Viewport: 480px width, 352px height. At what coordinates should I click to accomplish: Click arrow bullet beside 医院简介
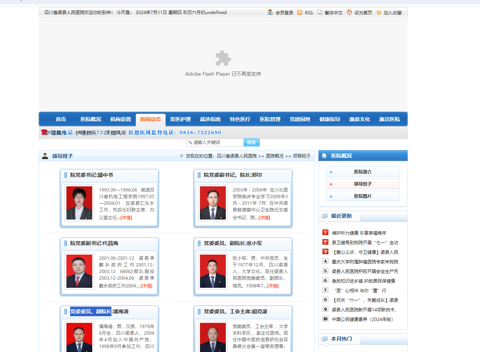pos(331,172)
